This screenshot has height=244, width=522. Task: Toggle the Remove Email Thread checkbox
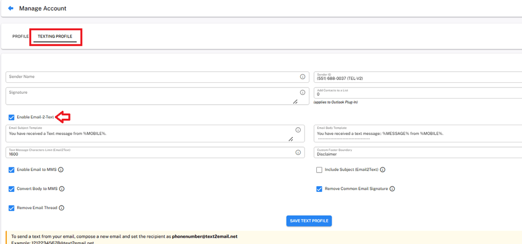coord(11,208)
